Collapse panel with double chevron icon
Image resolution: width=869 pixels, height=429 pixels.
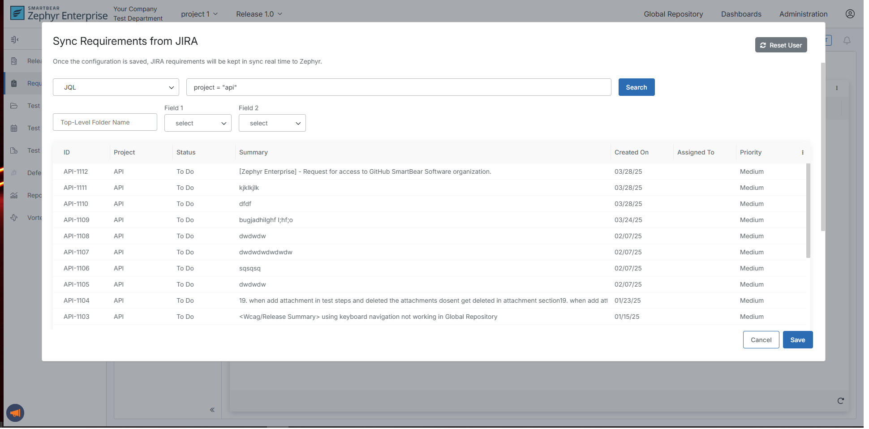coord(212,410)
